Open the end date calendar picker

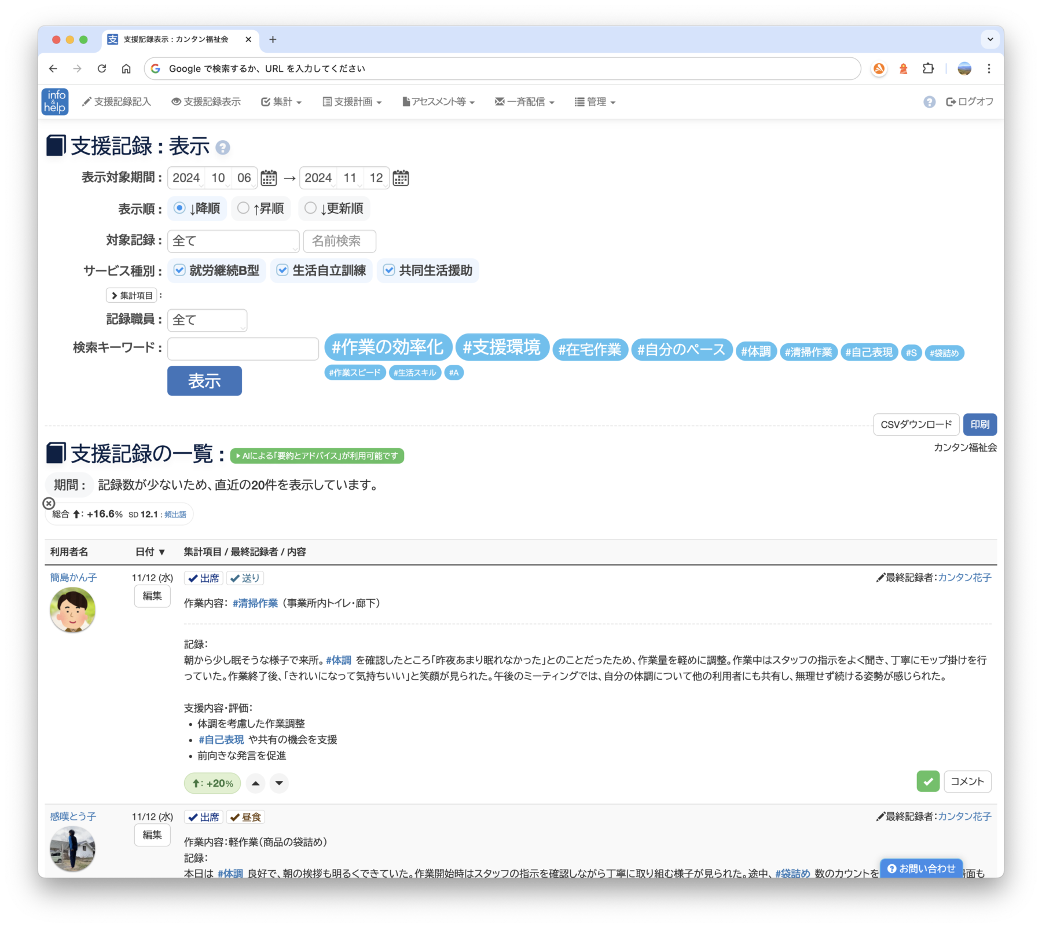pyautogui.click(x=401, y=178)
